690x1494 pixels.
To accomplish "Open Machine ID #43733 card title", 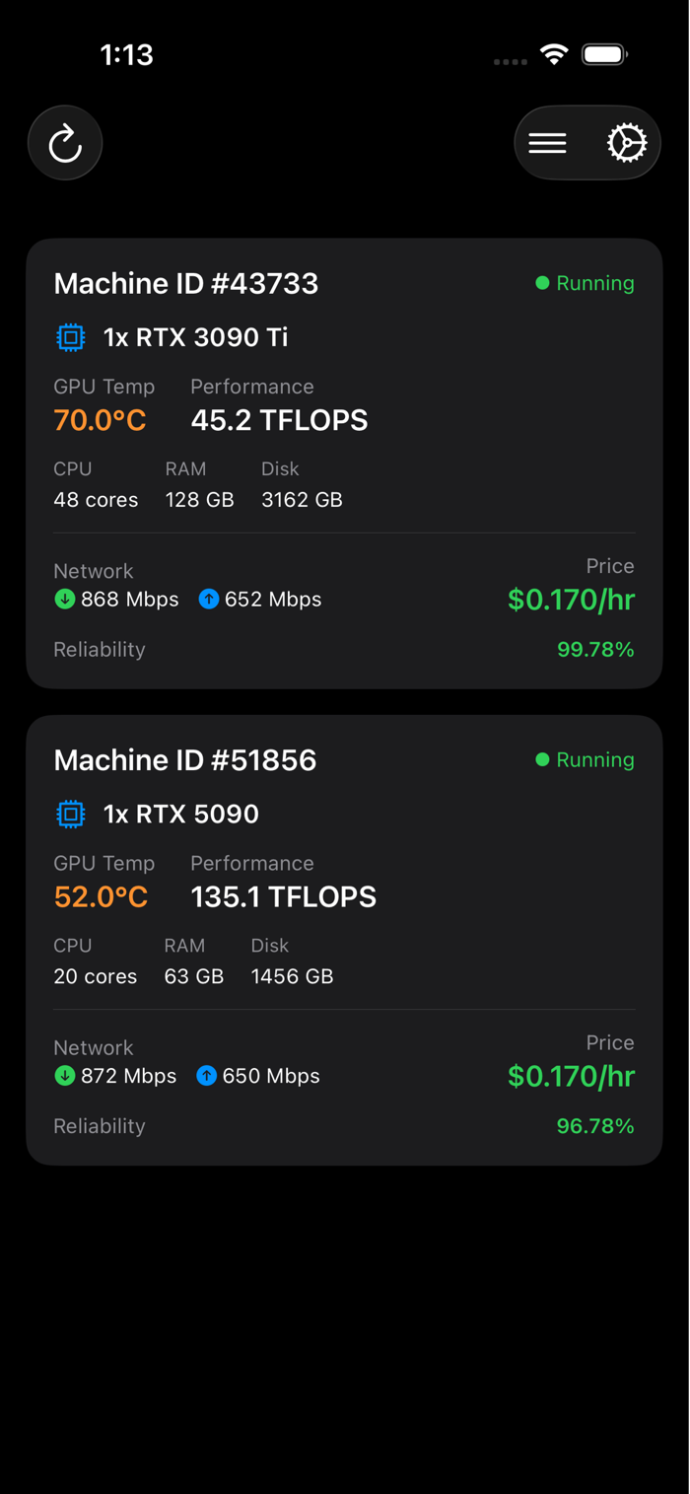I will click(x=186, y=283).
